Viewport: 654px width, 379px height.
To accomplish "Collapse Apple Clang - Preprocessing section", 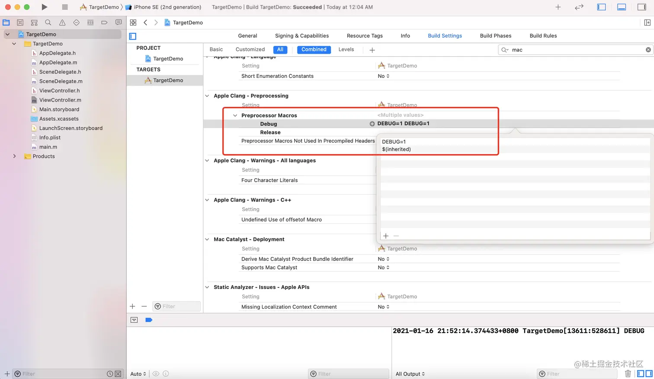I will coord(207,96).
